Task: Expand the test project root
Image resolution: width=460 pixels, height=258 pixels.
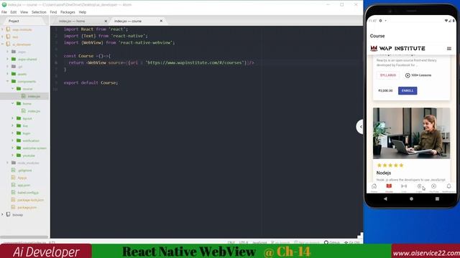Action: click(x=3, y=37)
